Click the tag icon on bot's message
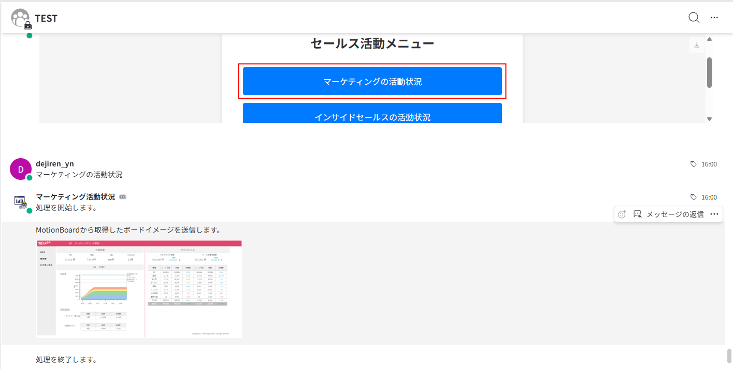 694,197
